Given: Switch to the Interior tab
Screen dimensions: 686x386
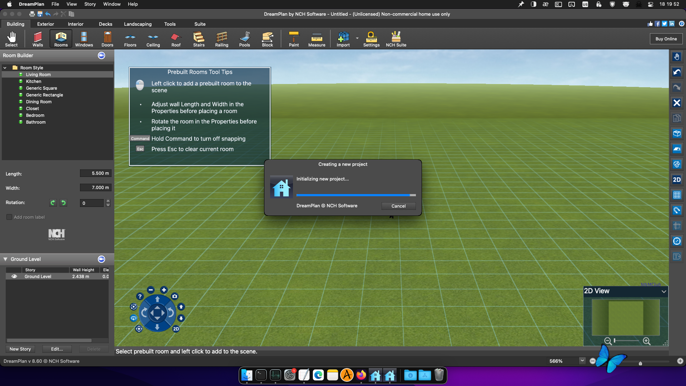Looking at the screenshot, I should [x=76, y=24].
